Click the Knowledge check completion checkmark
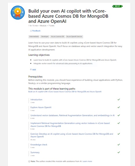This screenshot has width=135, height=166. 119,145
